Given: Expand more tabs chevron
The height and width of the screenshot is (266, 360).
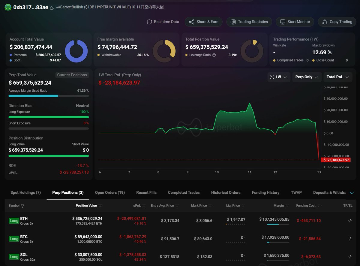Looking at the screenshot, I should 352,193.
